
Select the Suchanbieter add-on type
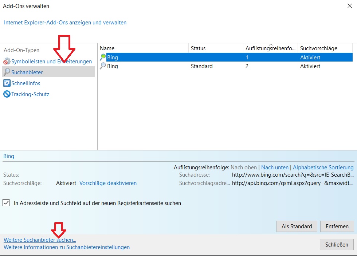click(48, 72)
